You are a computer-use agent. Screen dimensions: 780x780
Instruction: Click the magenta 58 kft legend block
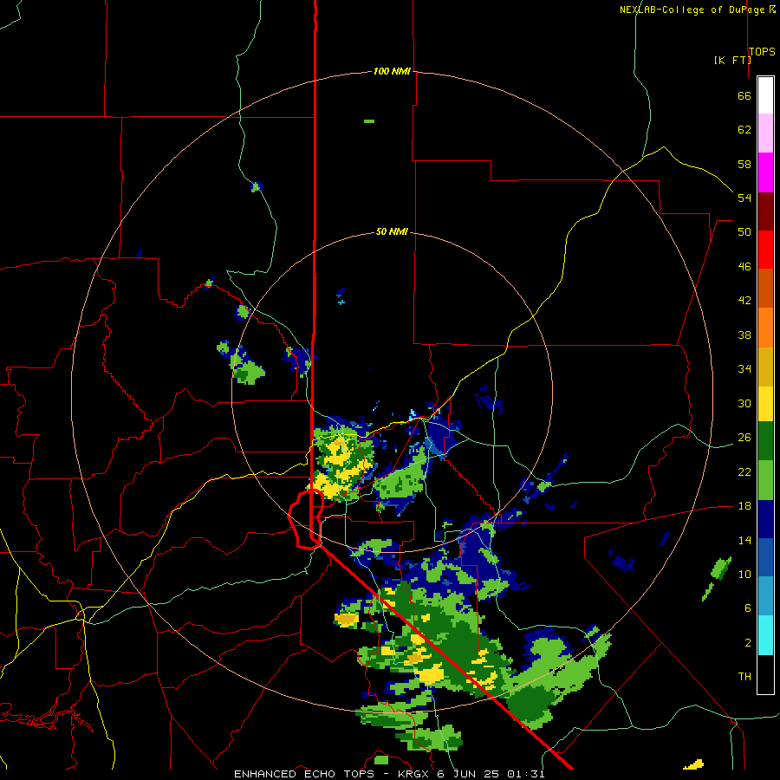pyautogui.click(x=765, y=172)
